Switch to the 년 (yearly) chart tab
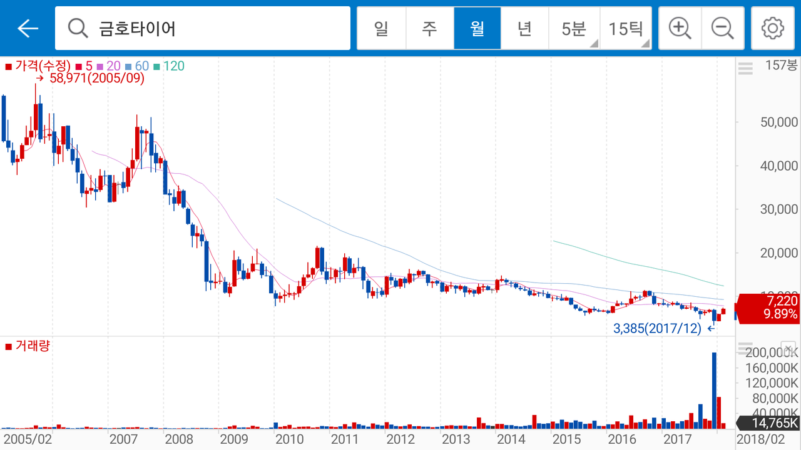This screenshot has width=801, height=450. coord(525,28)
